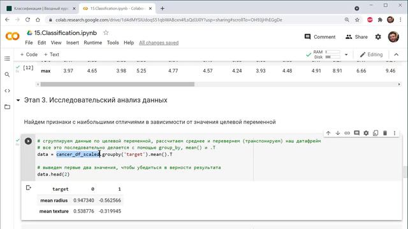Screen dimensions: 408x229
Task: Open the View menu
Action: point(56,43)
